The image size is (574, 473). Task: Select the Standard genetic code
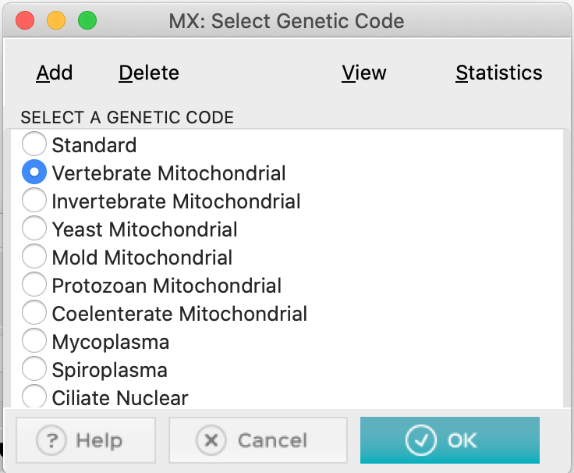(34, 144)
